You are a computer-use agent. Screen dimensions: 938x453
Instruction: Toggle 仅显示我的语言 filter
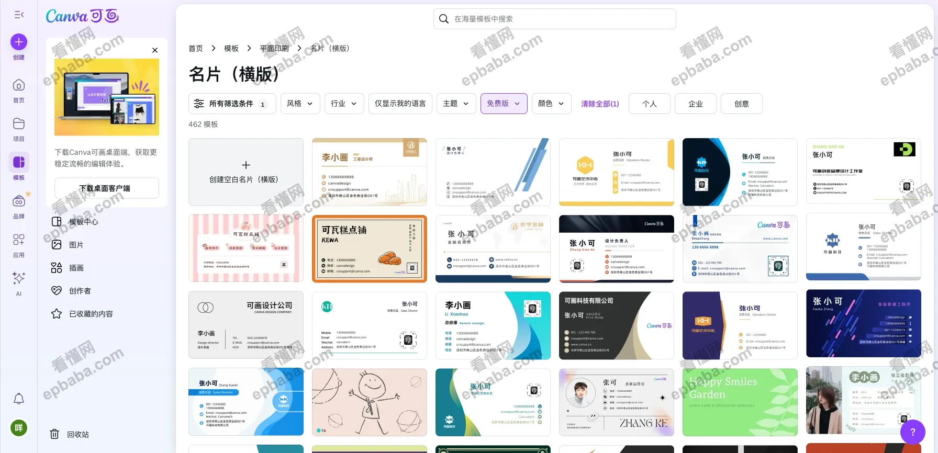pos(400,104)
